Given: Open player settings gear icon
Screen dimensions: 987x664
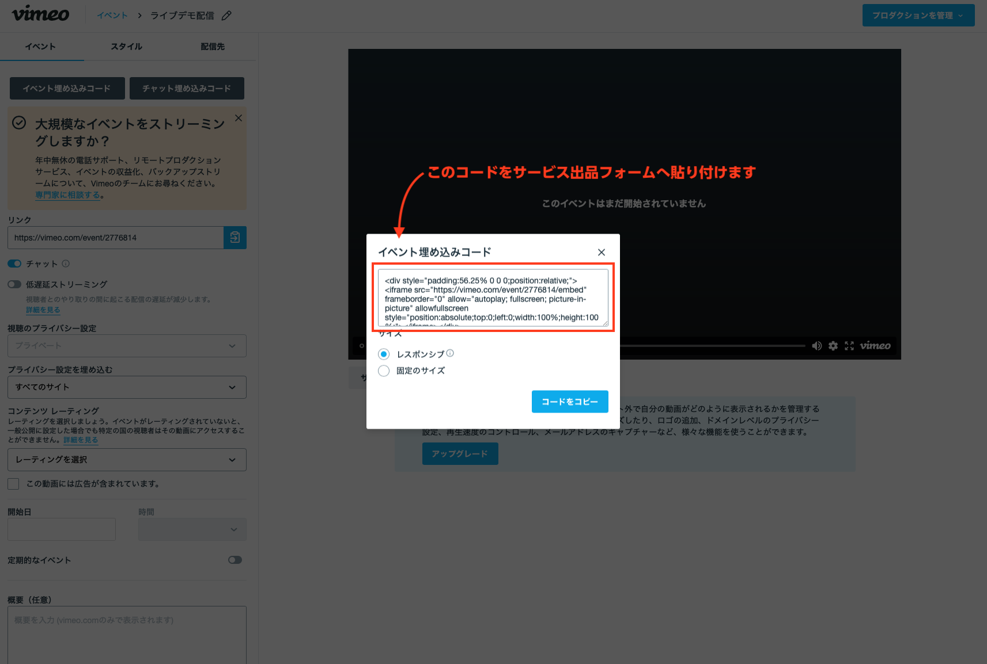Looking at the screenshot, I should [x=833, y=346].
